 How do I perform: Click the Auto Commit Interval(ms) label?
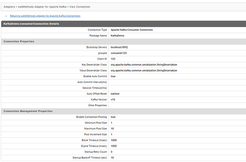click(92, 82)
